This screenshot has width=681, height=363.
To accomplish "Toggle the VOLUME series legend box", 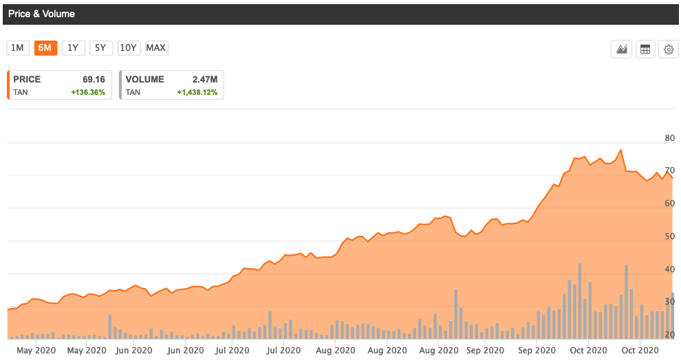I will tap(171, 85).
